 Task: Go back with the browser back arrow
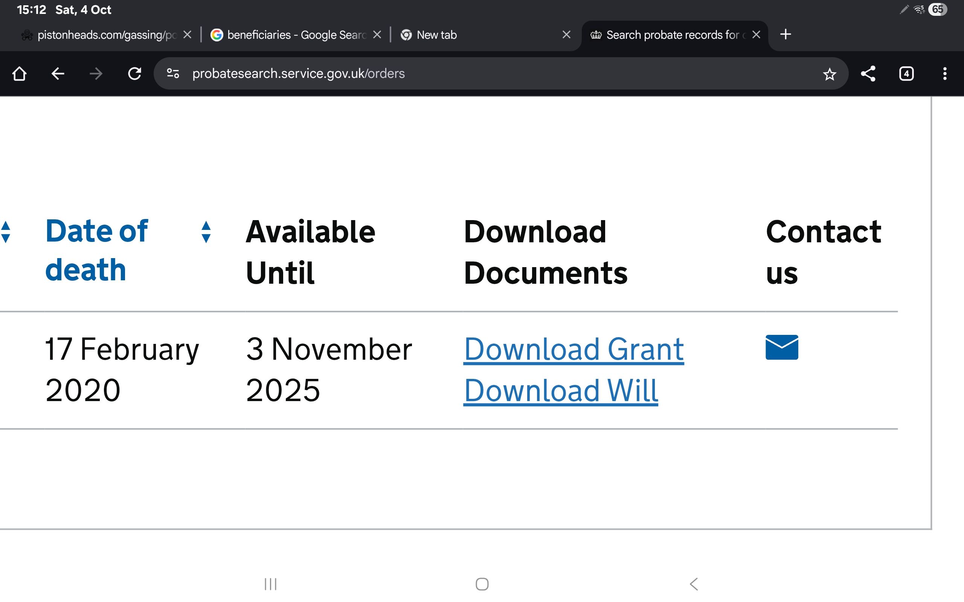tap(58, 74)
